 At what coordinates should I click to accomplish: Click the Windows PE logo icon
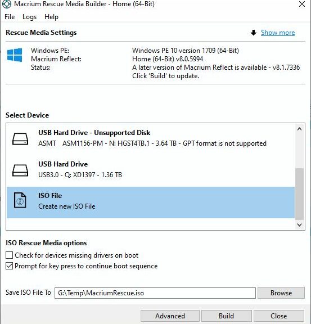15,55
